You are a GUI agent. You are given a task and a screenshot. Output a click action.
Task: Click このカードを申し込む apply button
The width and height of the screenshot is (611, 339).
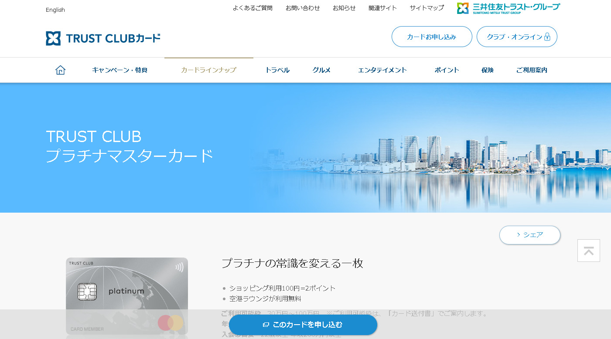point(303,325)
